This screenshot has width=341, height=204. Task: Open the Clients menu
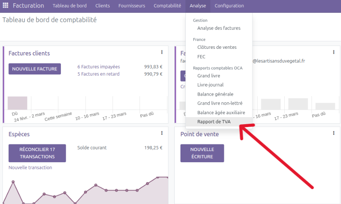click(x=103, y=6)
